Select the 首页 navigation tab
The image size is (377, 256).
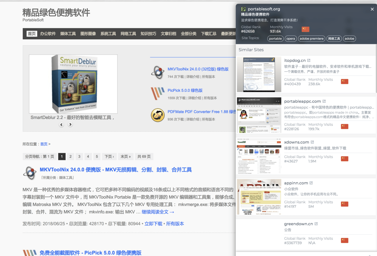(32, 34)
